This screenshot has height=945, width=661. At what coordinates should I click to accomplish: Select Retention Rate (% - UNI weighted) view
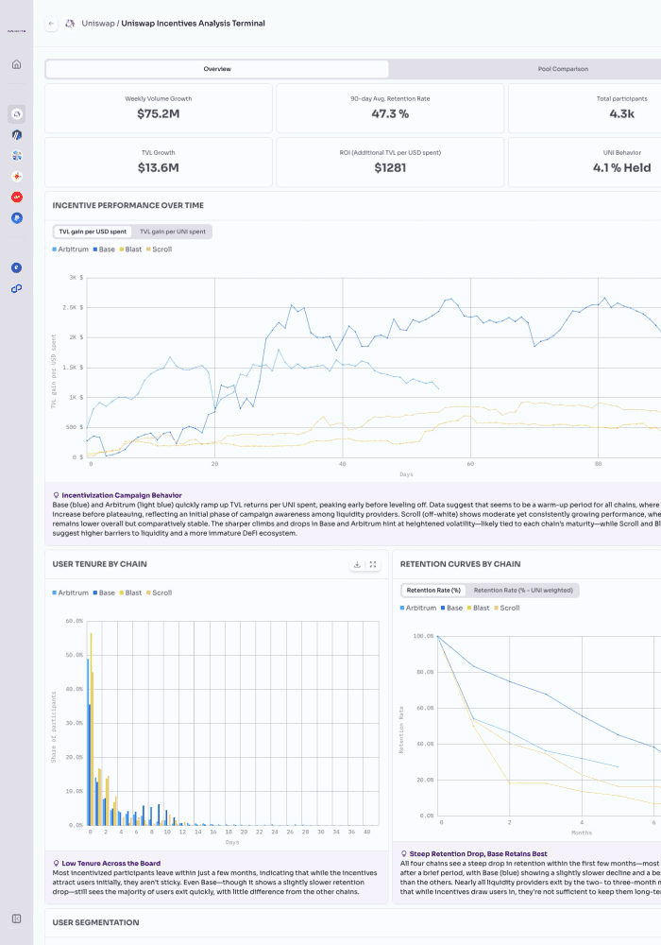pos(523,590)
